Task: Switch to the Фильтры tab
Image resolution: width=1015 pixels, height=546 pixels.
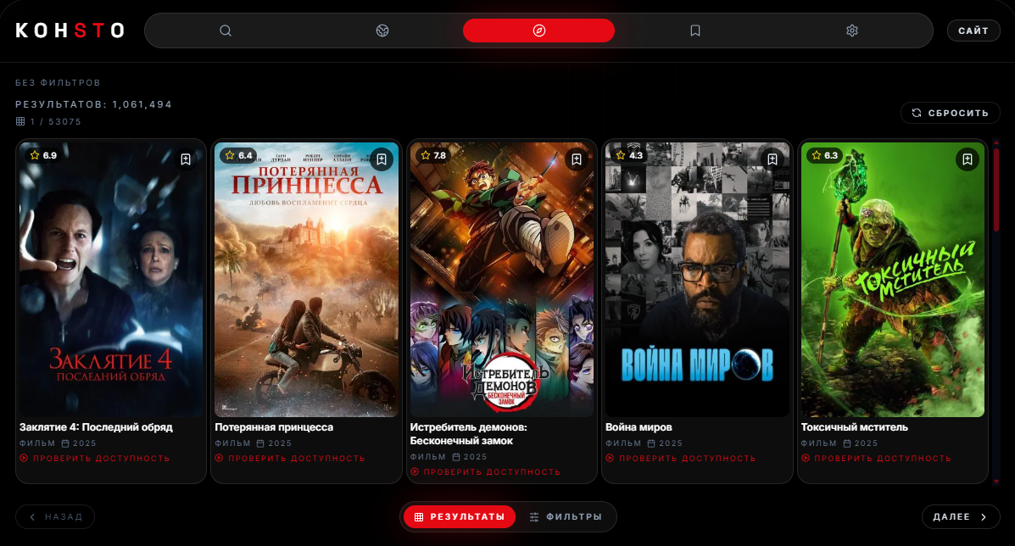Action: (x=566, y=517)
